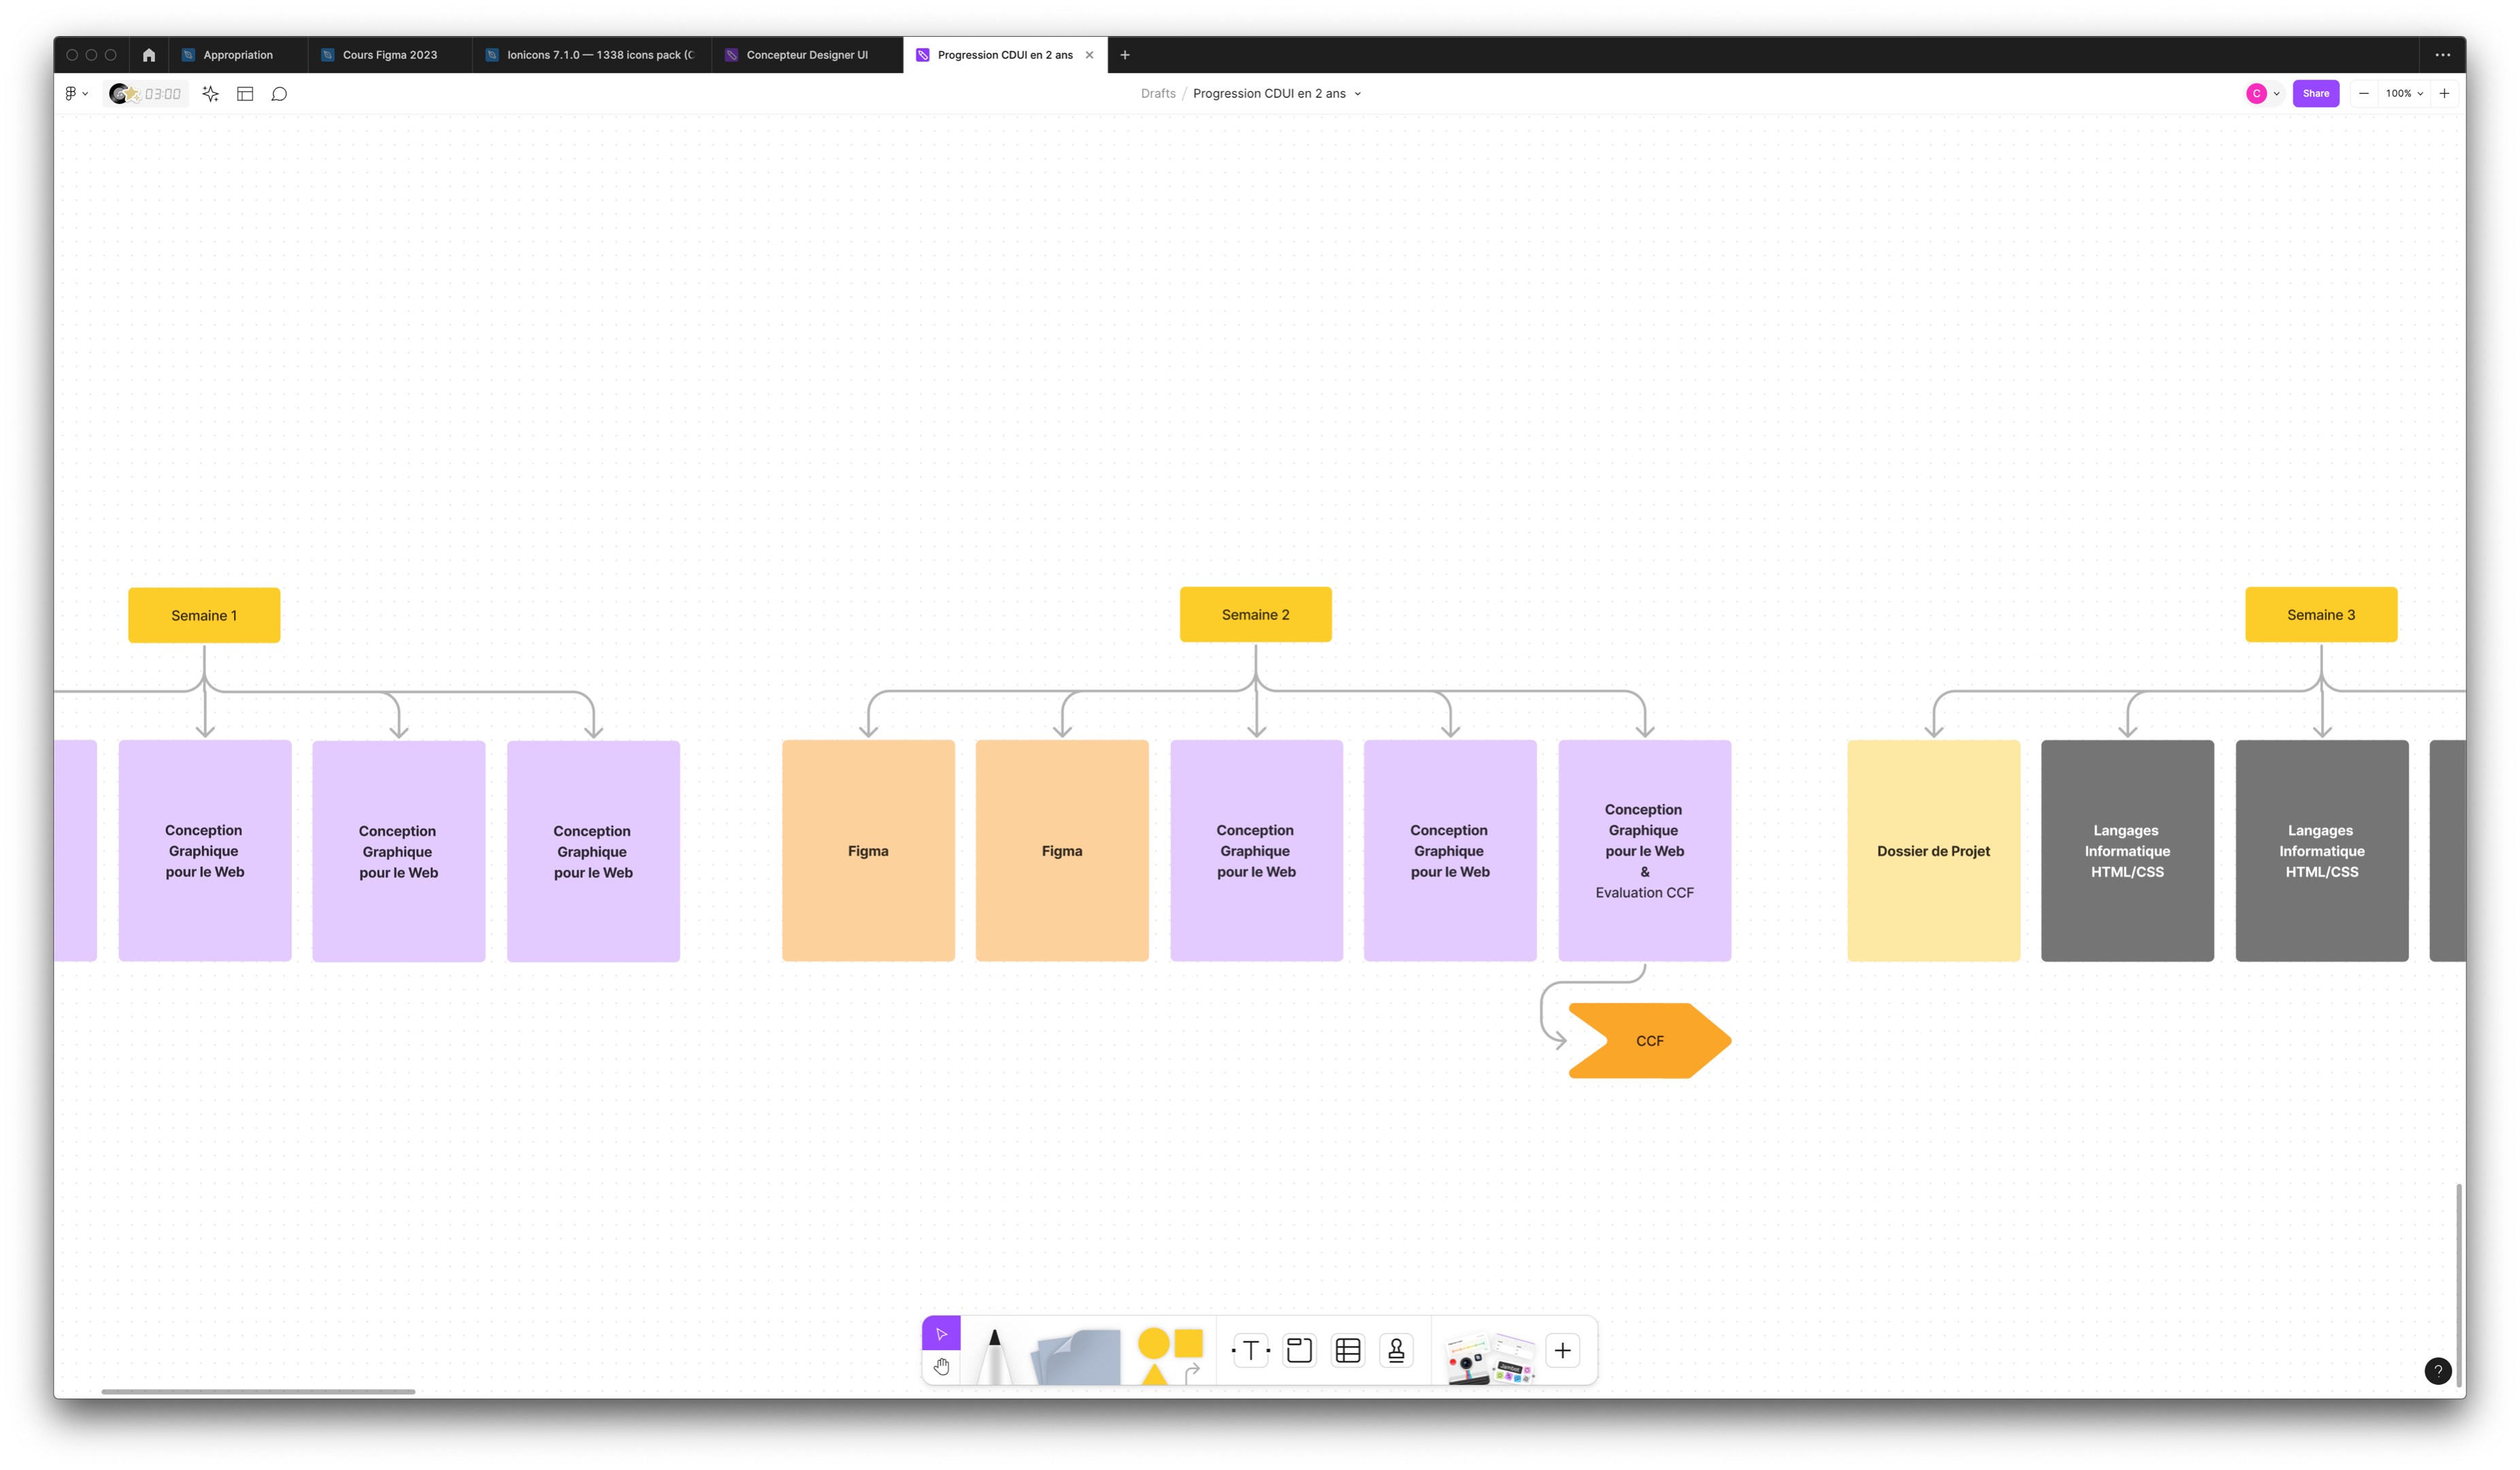
Task: Insert a table with the Table tool
Action: (x=1348, y=1351)
